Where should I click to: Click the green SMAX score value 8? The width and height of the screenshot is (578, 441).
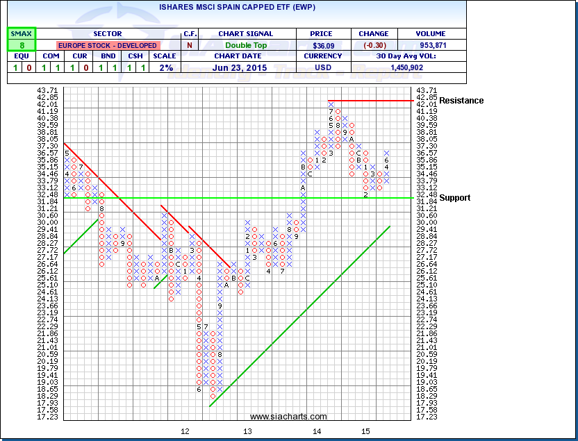22,45
